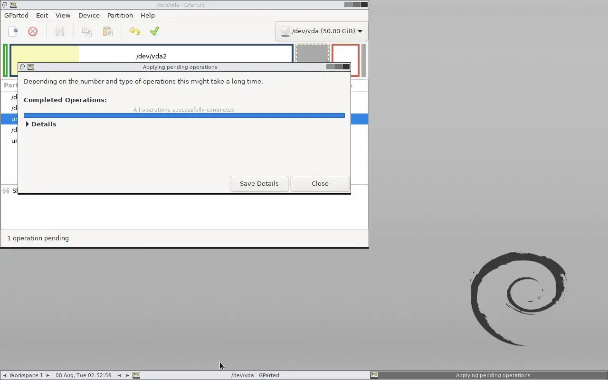Open the View menu
Screen dimensions: 608x380
tap(63, 15)
